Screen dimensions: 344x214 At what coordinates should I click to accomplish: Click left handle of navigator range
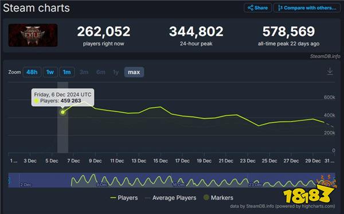point(9,180)
